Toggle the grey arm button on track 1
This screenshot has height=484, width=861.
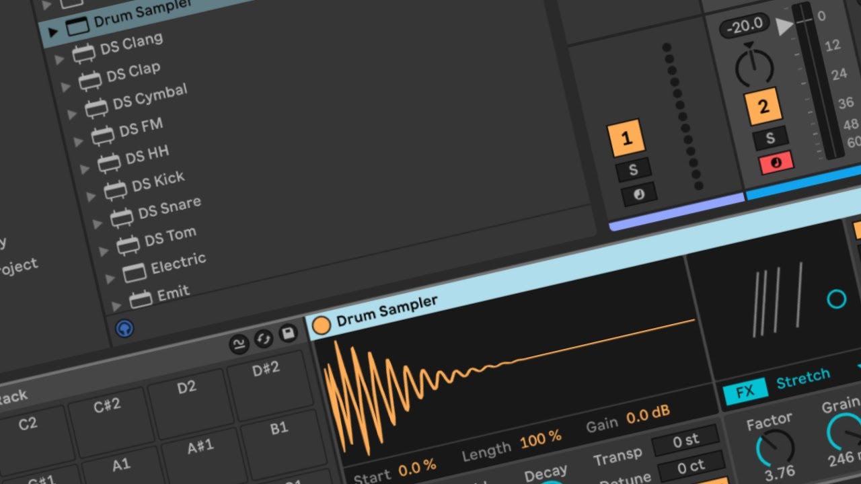[639, 195]
